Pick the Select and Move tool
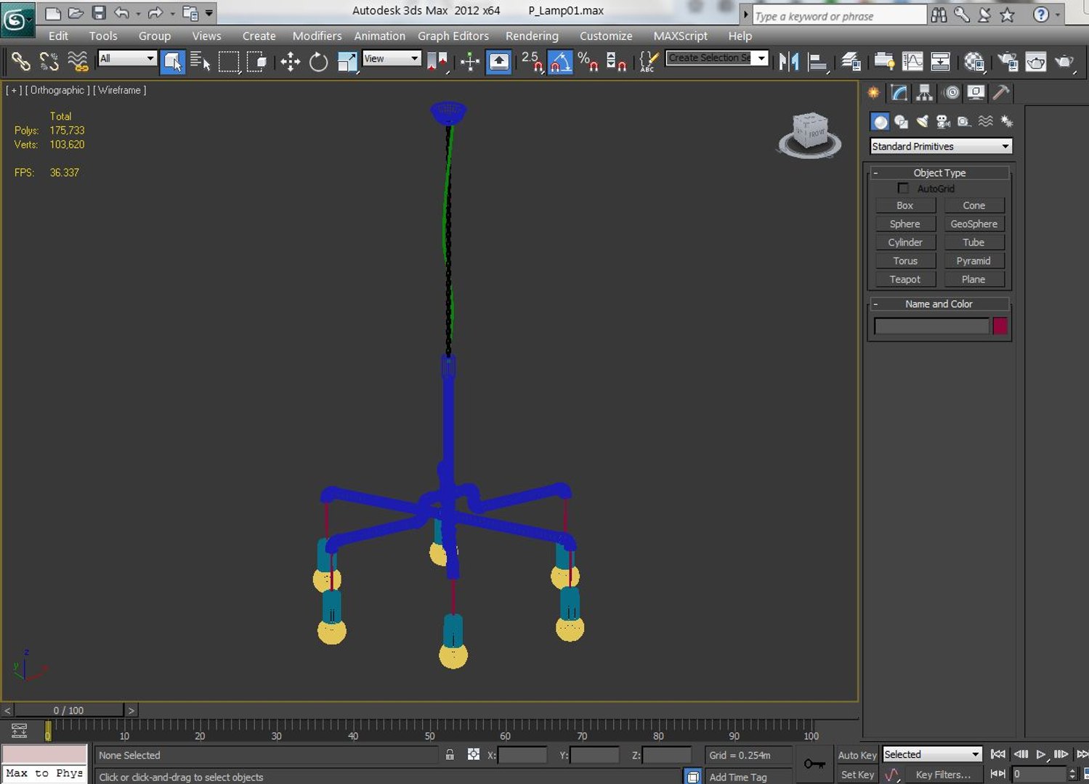Screen dimensions: 1089x784 (x=290, y=62)
